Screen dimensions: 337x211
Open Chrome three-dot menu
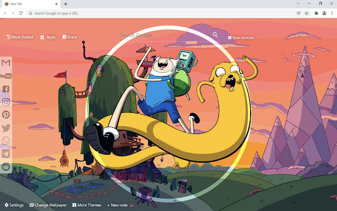332,13
